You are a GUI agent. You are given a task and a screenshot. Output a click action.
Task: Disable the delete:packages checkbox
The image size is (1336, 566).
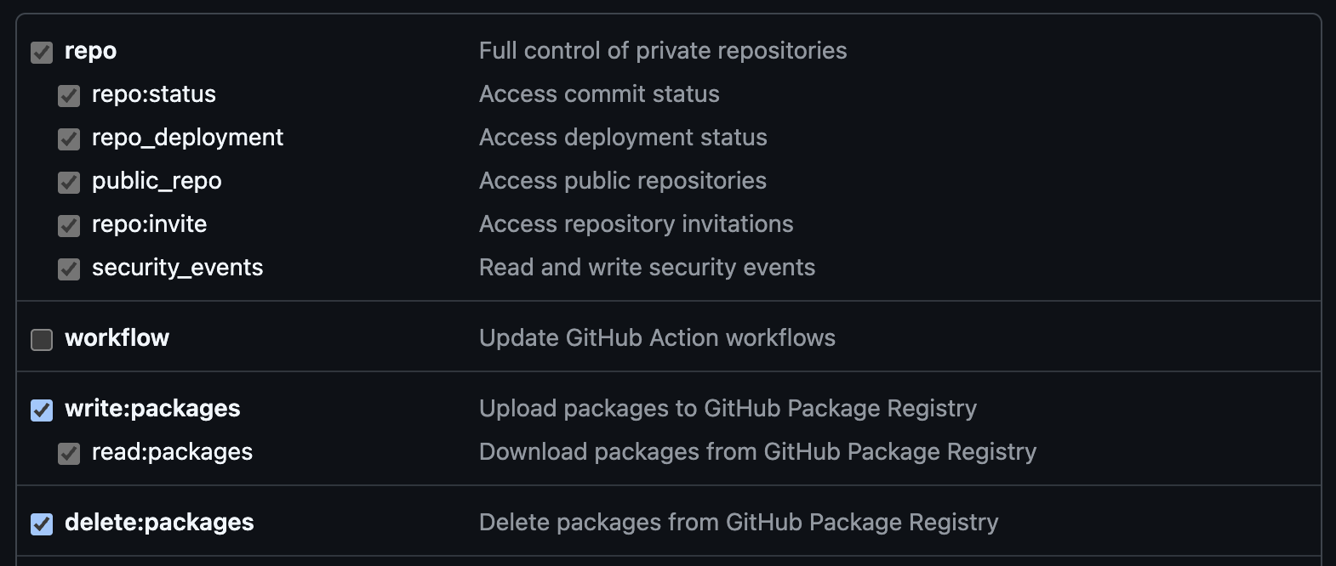coord(42,524)
